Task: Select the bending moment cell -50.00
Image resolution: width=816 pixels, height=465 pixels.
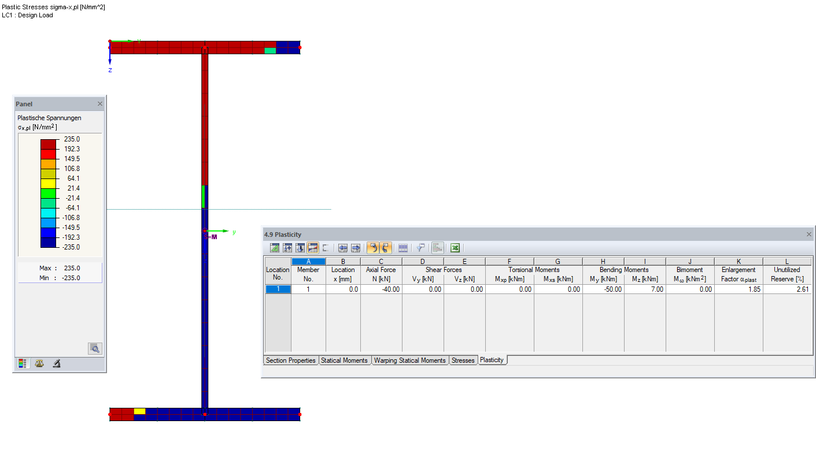Action: pyautogui.click(x=603, y=289)
